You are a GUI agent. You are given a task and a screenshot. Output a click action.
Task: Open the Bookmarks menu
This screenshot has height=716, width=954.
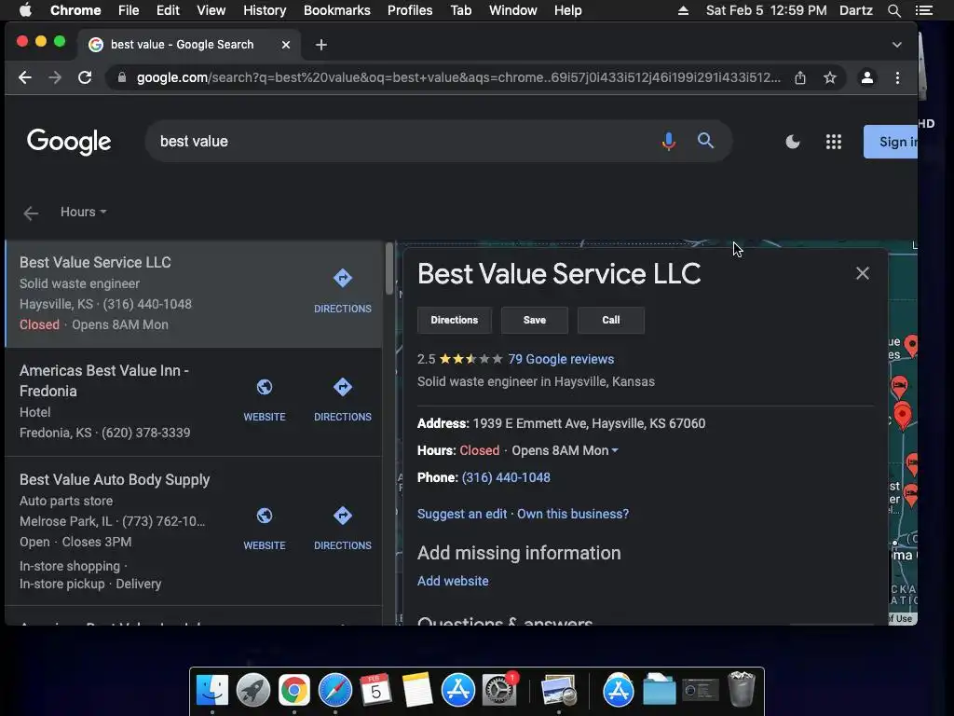(x=337, y=10)
